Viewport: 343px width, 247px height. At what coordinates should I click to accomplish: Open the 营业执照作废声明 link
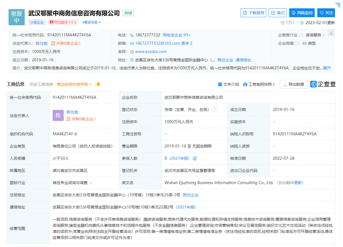74,84
